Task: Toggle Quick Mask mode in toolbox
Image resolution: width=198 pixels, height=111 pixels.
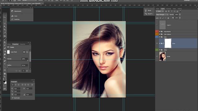Action: 5,86
